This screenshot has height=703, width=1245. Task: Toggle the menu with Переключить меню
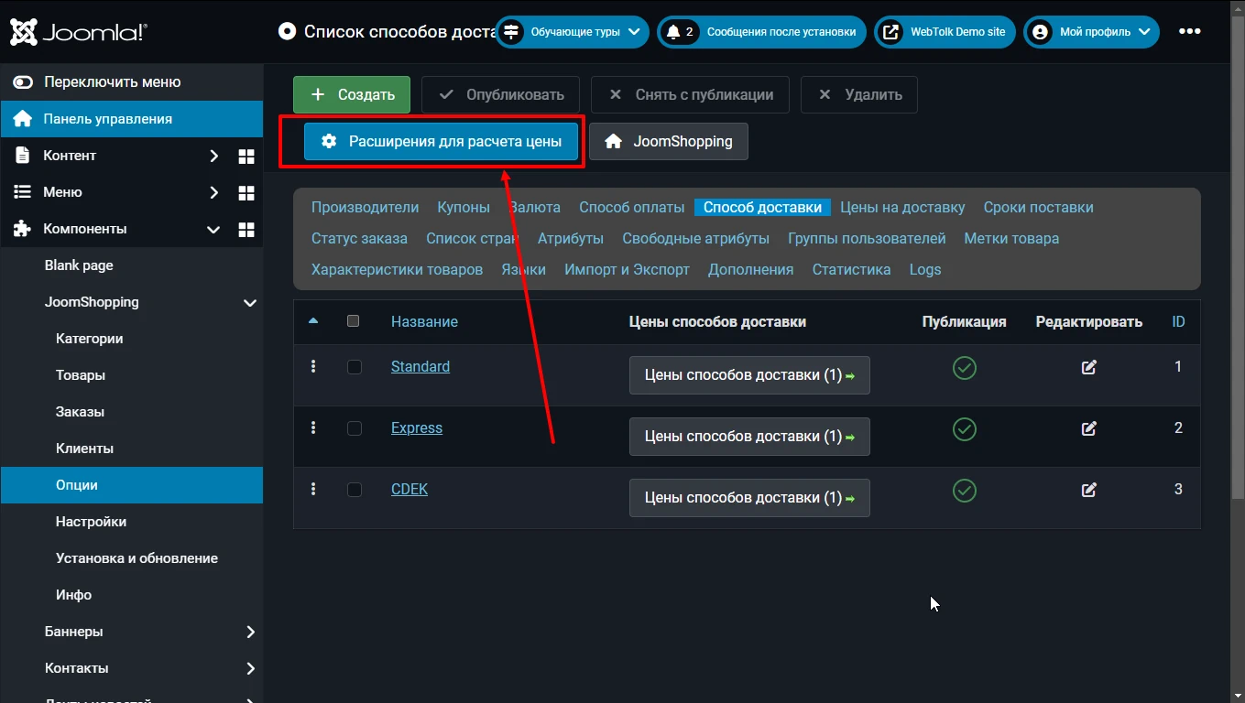pos(132,82)
